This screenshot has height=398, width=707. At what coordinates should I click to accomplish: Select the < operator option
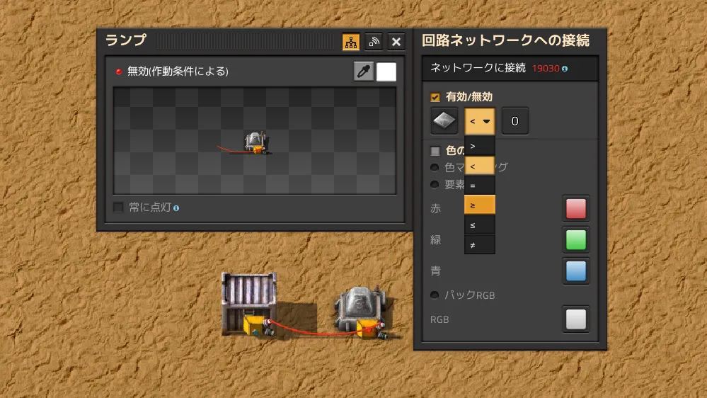(480, 166)
